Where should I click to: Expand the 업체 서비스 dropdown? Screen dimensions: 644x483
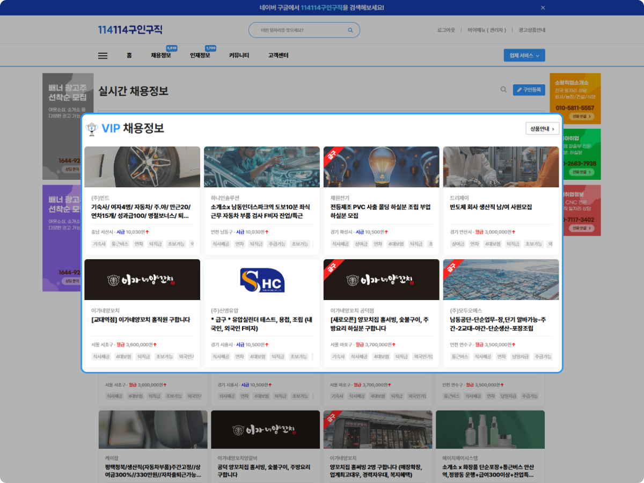pyautogui.click(x=524, y=55)
